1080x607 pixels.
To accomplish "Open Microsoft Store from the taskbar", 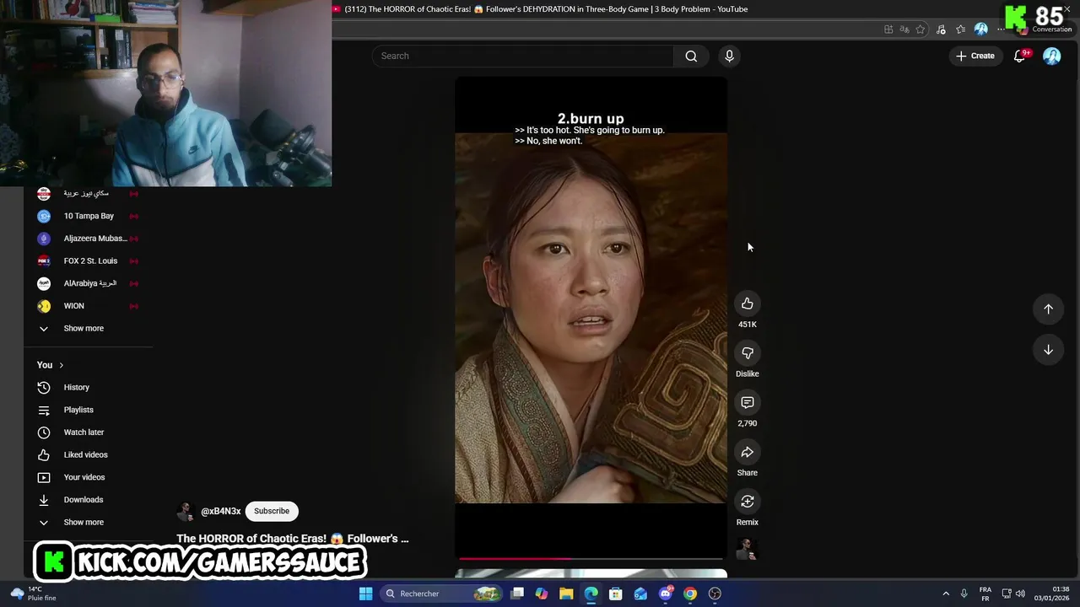I will tap(616, 594).
